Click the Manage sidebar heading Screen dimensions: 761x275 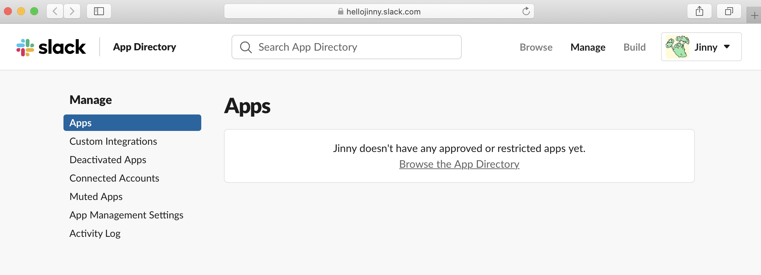click(91, 100)
